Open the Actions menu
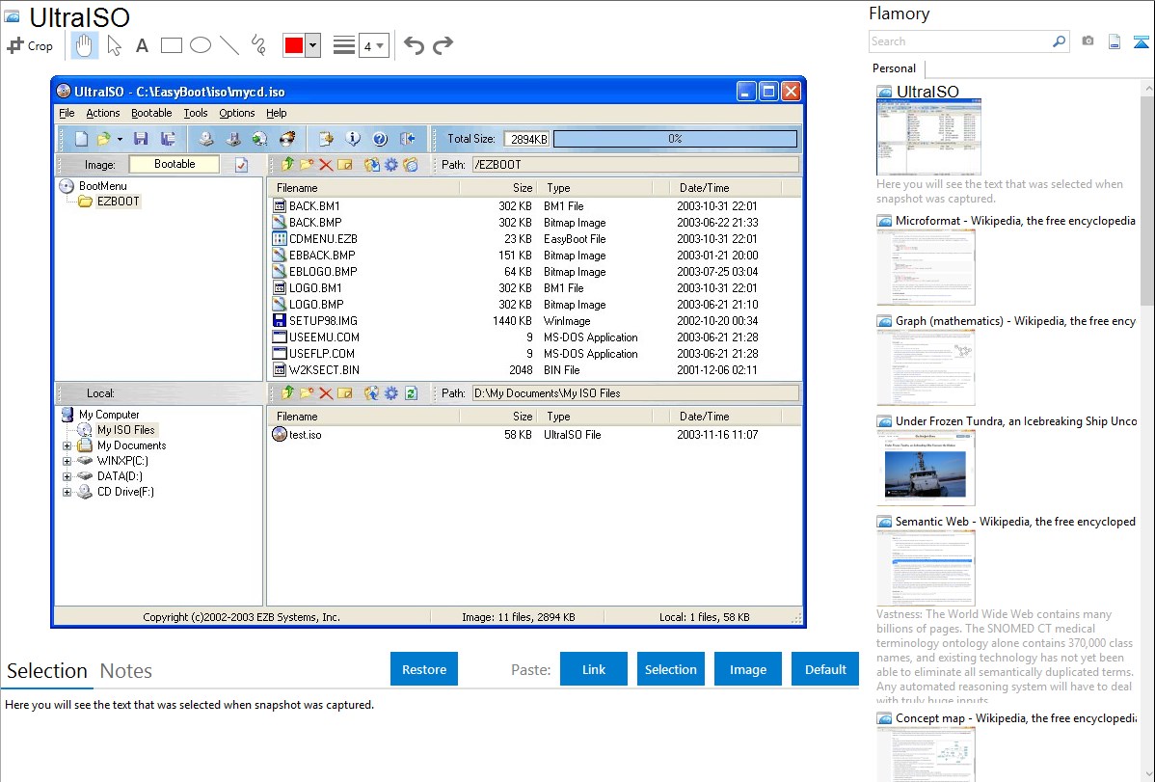Image resolution: width=1155 pixels, height=782 pixels. (x=102, y=113)
